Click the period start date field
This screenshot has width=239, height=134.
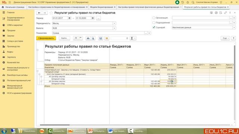60,18
